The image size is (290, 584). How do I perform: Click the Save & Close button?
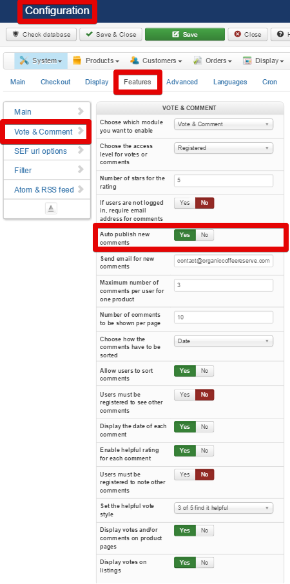coord(111,34)
